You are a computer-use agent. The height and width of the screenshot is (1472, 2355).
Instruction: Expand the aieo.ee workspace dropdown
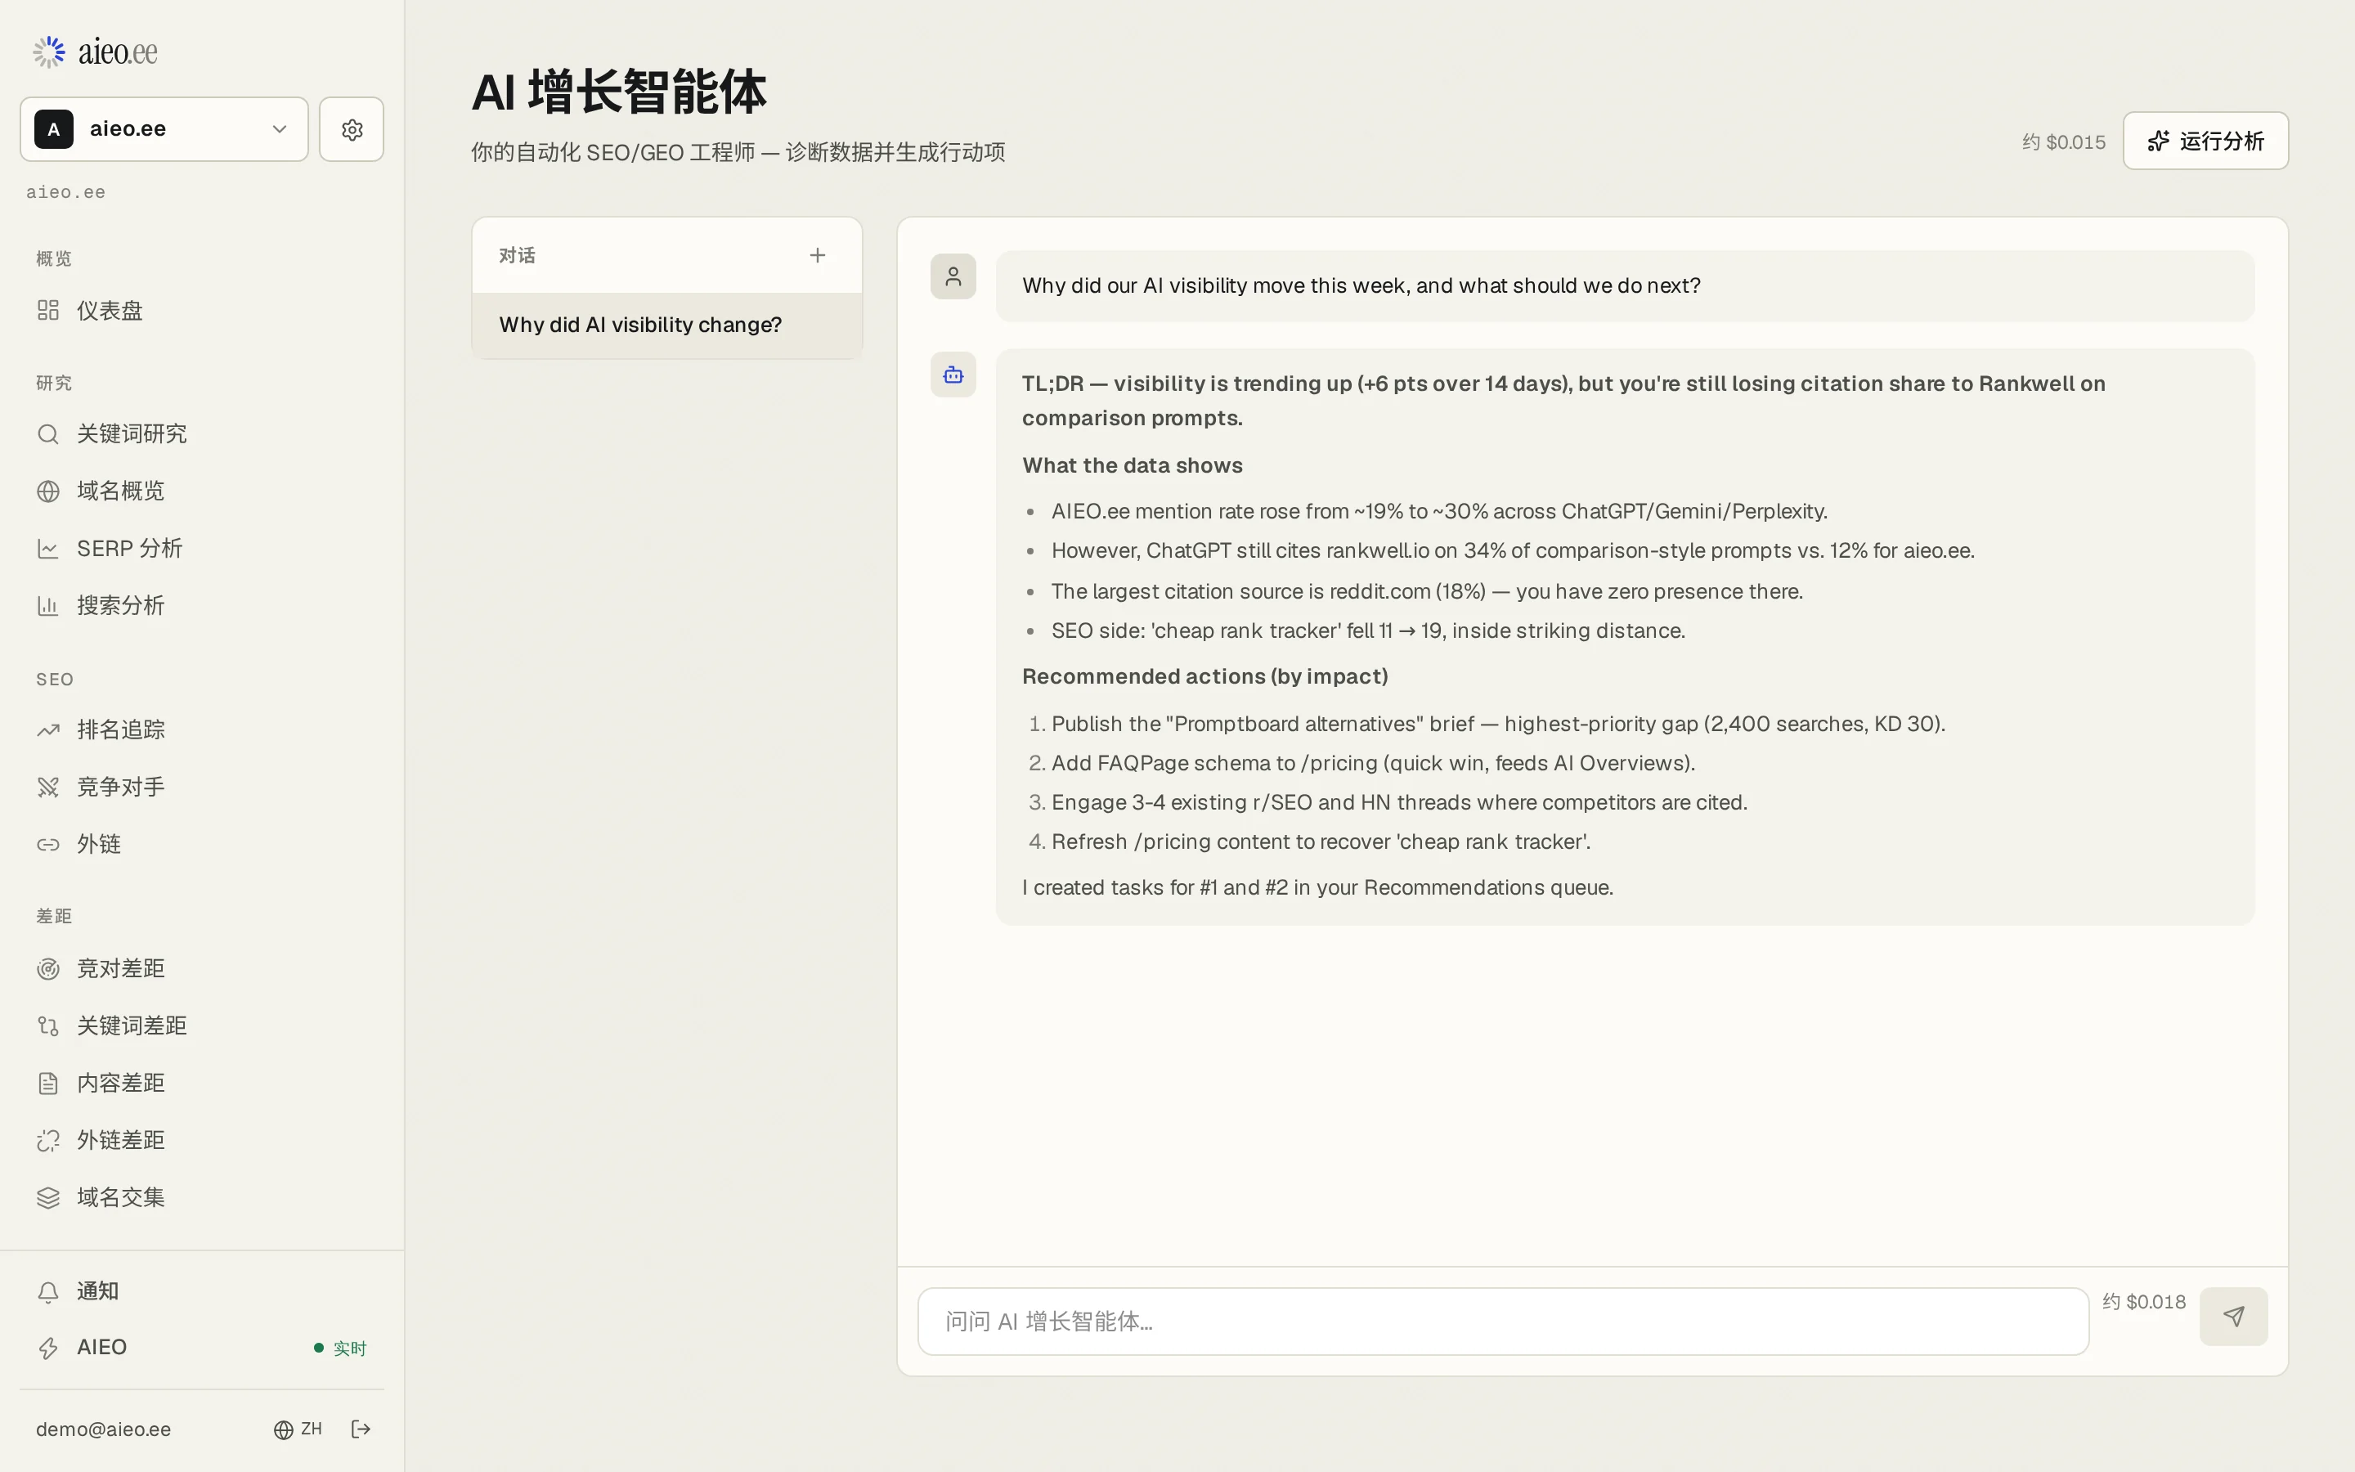point(164,129)
